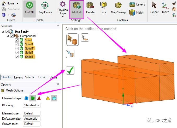Click the select-by-pointing tool guide icon

tap(70, 54)
